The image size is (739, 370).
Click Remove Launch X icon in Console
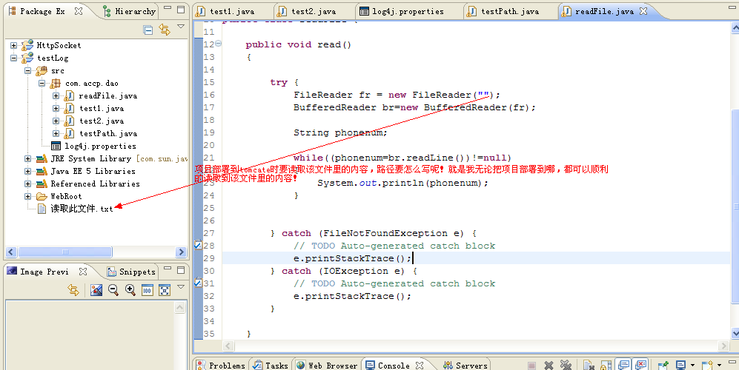[549, 365]
